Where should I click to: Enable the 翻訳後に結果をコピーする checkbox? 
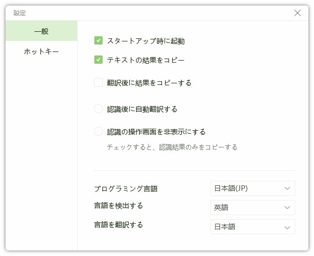pos(98,82)
